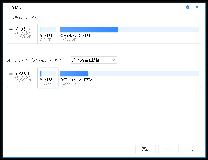Select the 716 MB source partition bar
This screenshot has height=160, width=208.
pyautogui.click(x=48, y=29)
